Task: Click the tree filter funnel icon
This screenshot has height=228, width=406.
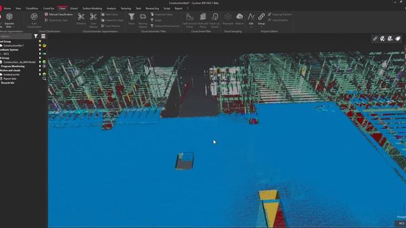Action: click(x=36, y=36)
